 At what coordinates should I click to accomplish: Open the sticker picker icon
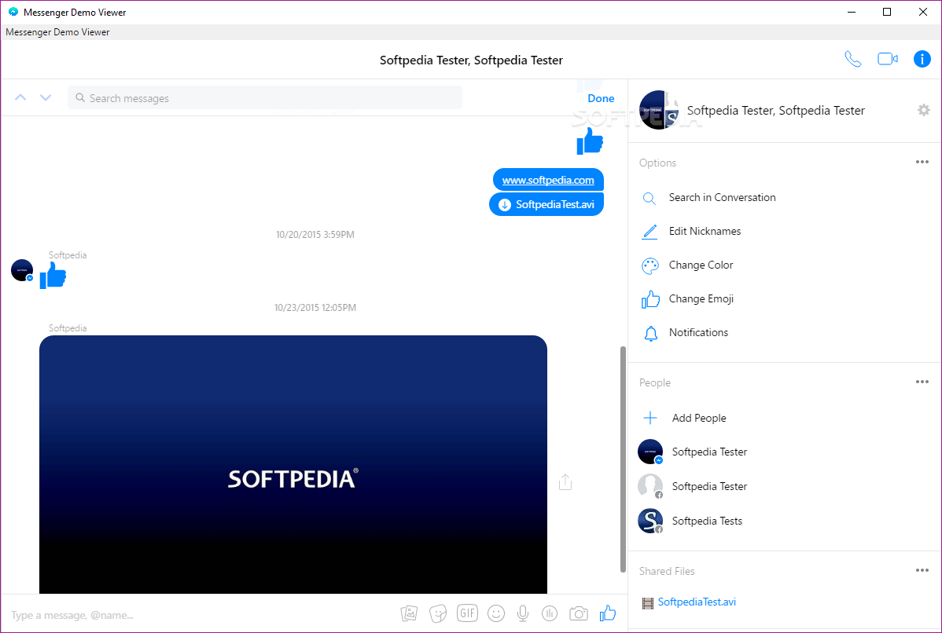point(438,613)
